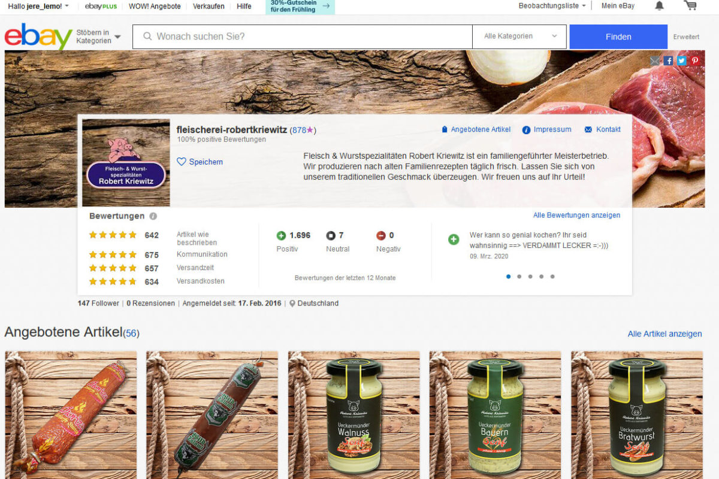The height and width of the screenshot is (479, 719).
Task: Share store on Facebook icon
Action: (x=668, y=60)
